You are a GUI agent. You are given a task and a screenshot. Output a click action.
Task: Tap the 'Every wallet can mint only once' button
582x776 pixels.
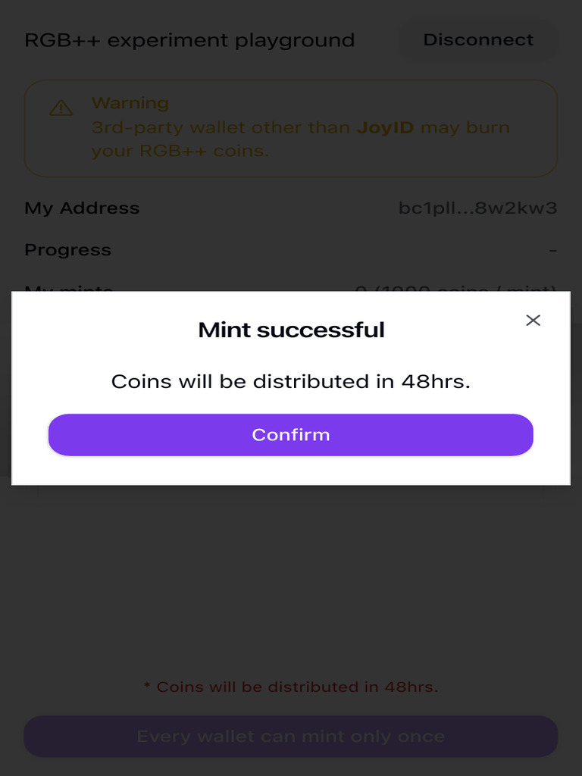pos(291,737)
